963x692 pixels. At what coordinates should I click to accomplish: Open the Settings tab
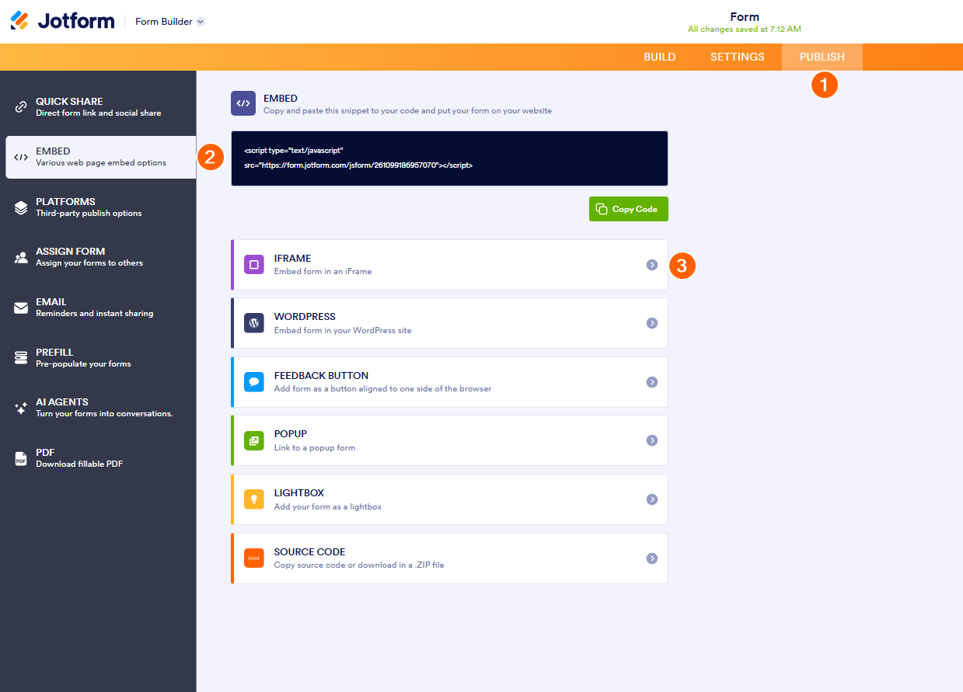pos(737,57)
